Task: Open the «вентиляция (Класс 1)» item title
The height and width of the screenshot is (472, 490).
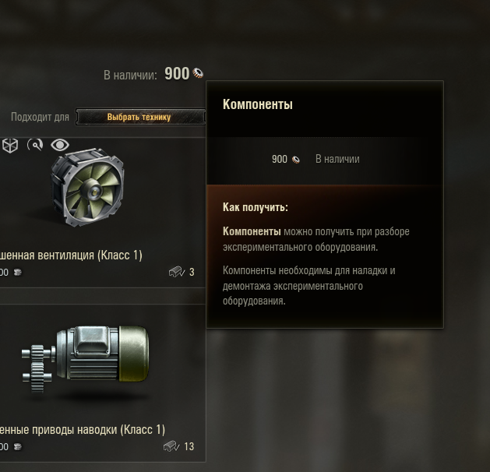Action: click(71, 255)
